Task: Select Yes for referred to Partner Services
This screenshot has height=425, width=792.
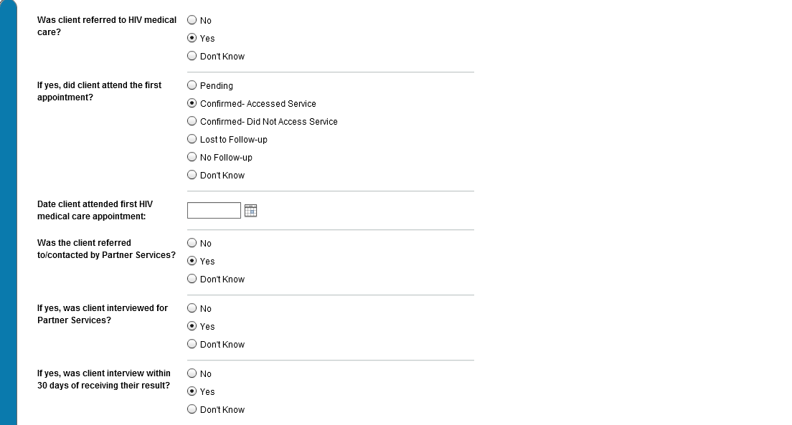Action: click(x=192, y=261)
